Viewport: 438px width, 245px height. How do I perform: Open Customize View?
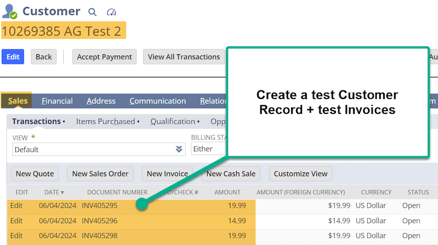click(300, 174)
